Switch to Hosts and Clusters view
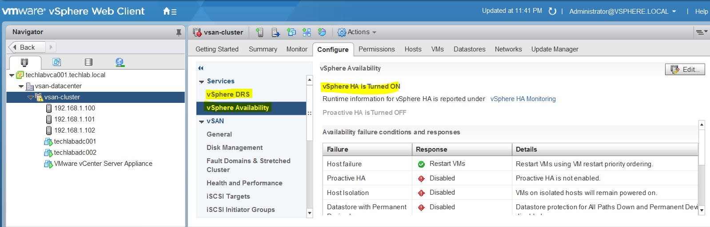710x227 pixels. [x=24, y=62]
